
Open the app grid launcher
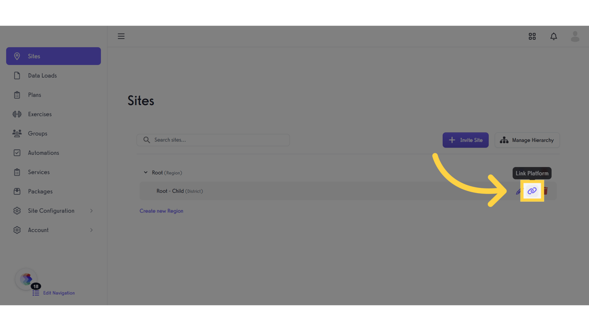(x=532, y=36)
